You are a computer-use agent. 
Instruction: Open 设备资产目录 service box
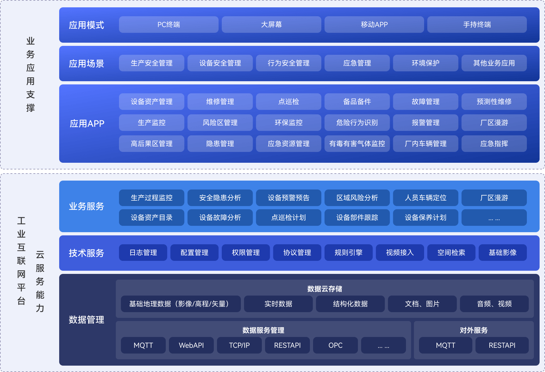[151, 218]
